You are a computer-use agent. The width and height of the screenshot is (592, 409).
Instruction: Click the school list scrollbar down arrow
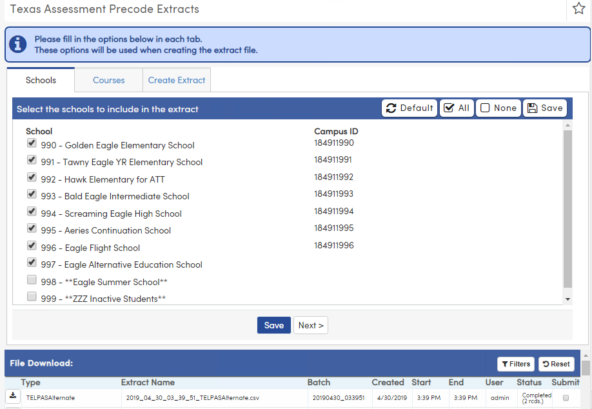568,299
